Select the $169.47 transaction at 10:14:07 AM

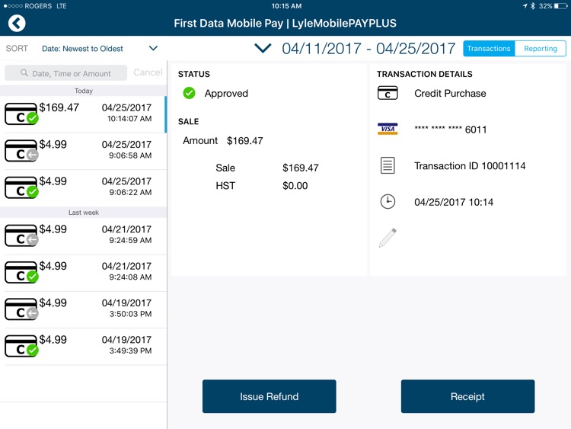(84, 114)
